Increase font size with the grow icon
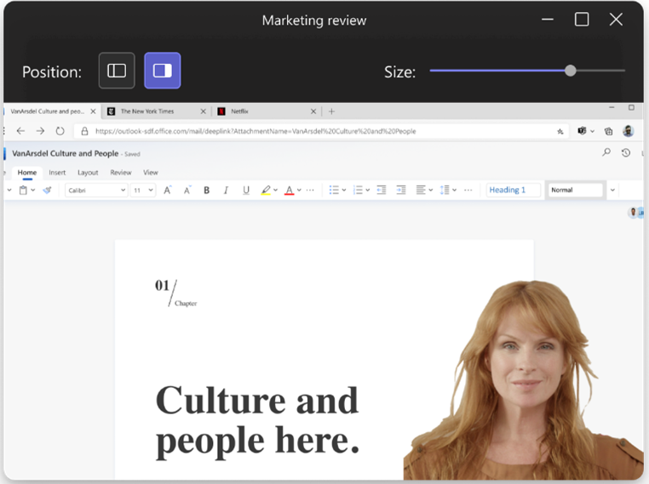Screen dimensions: 649x484 point(167,191)
